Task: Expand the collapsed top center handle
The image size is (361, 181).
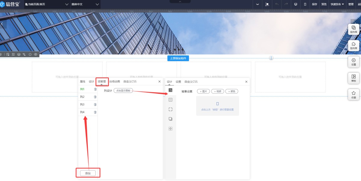Action: pos(180,1)
